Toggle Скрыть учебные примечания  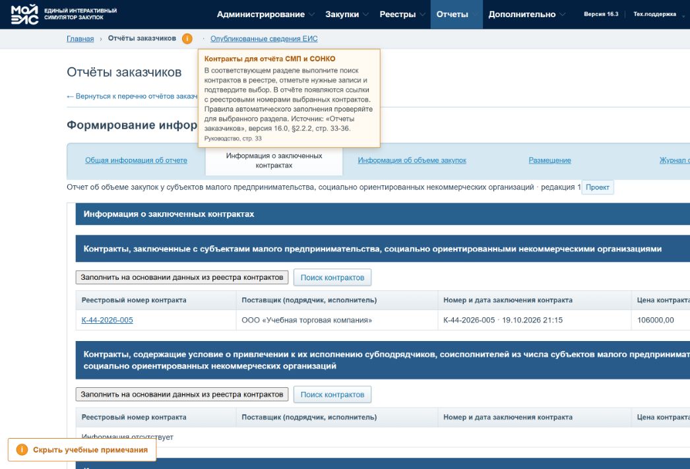(82, 450)
